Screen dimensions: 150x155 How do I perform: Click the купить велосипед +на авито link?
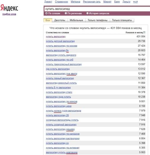pyautogui.click(x=62, y=74)
